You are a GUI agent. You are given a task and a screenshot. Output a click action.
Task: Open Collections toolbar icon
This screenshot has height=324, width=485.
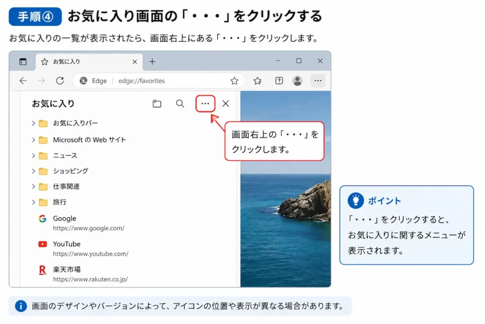coord(279,81)
